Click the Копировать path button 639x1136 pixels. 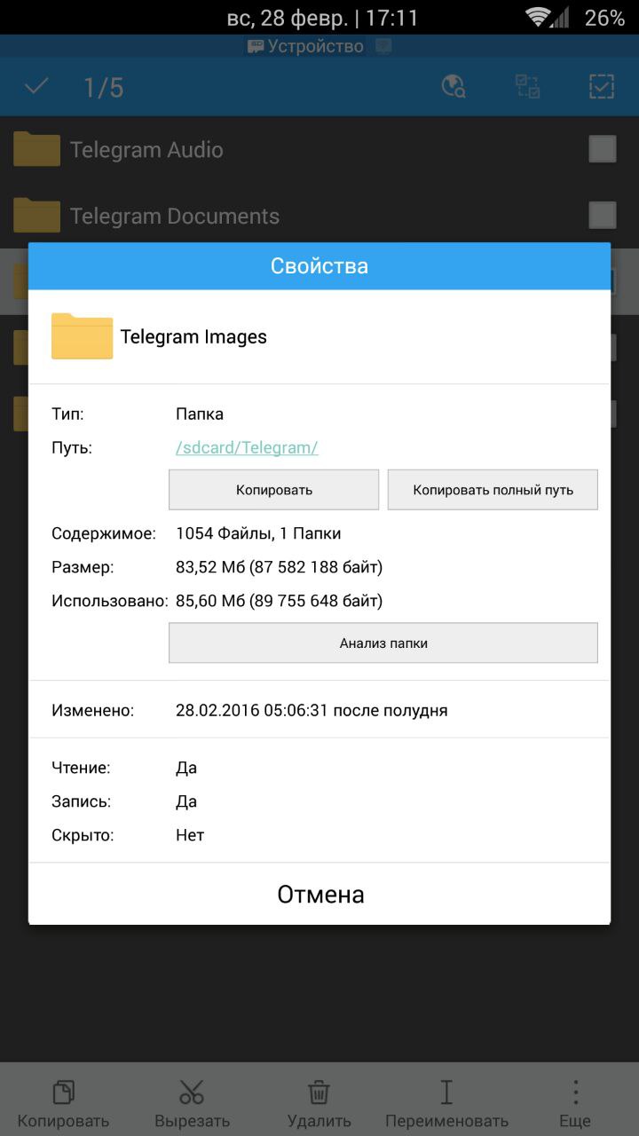click(274, 490)
